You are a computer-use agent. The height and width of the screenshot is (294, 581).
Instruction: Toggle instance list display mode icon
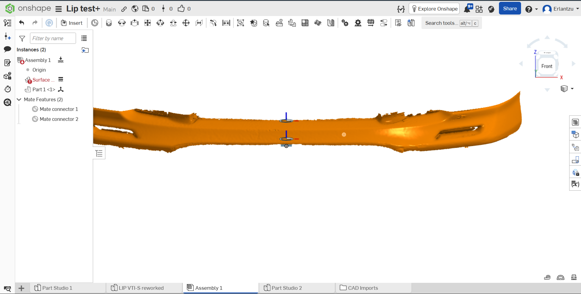pyautogui.click(x=84, y=38)
